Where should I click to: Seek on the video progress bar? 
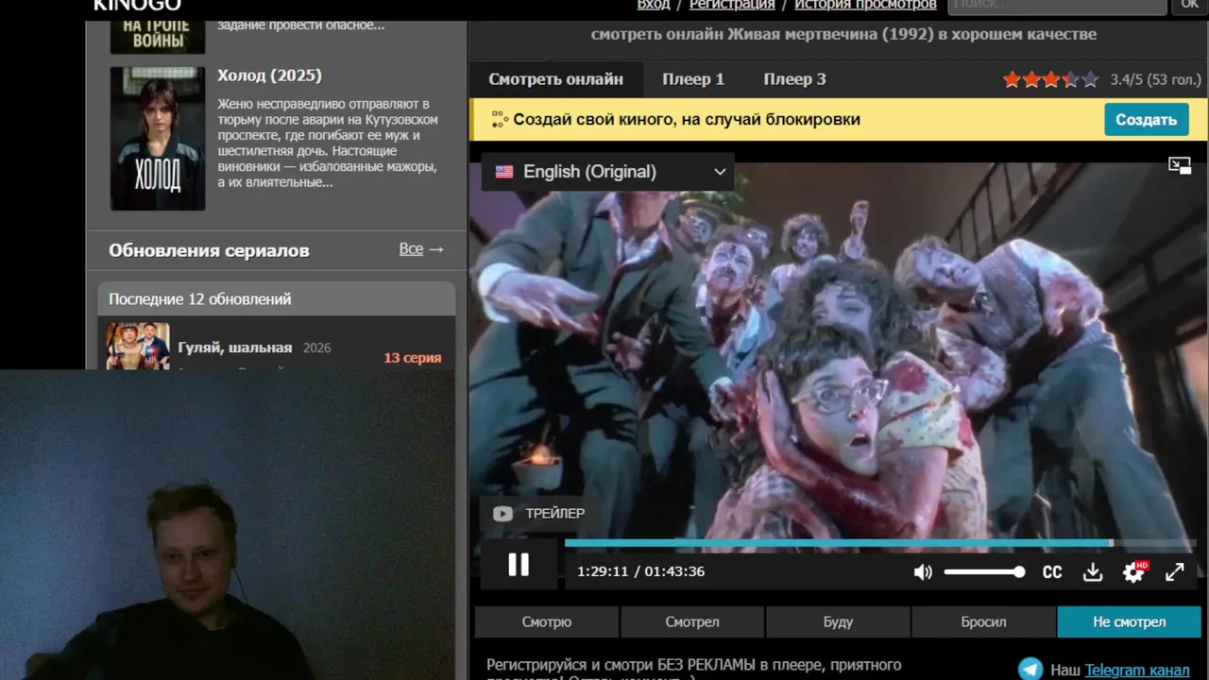click(880, 543)
